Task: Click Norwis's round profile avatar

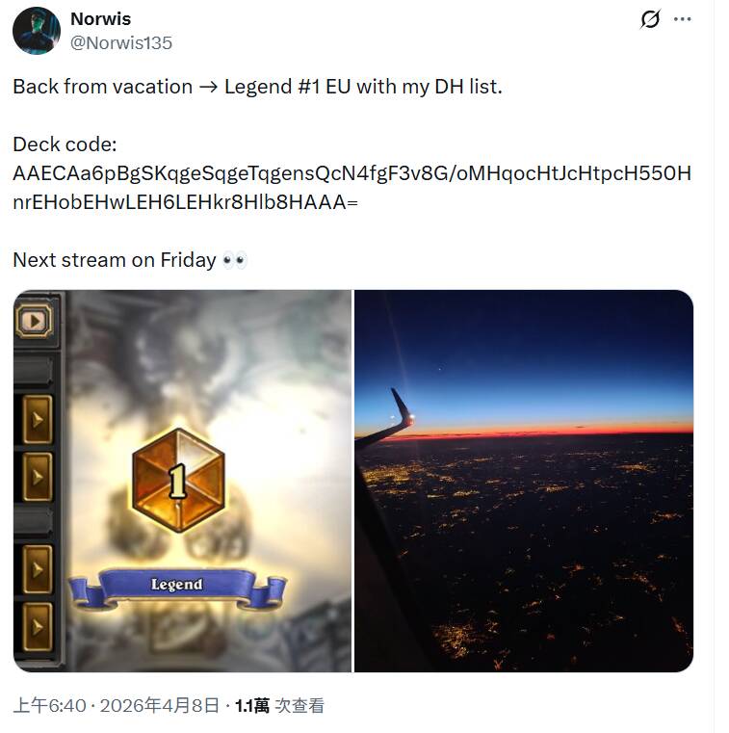Action: (37, 31)
